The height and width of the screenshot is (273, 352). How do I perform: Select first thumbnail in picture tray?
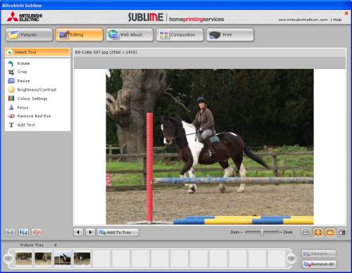point(23,258)
